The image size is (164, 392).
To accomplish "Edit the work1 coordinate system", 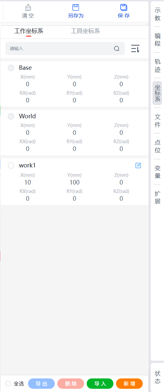I will click(x=138, y=165).
